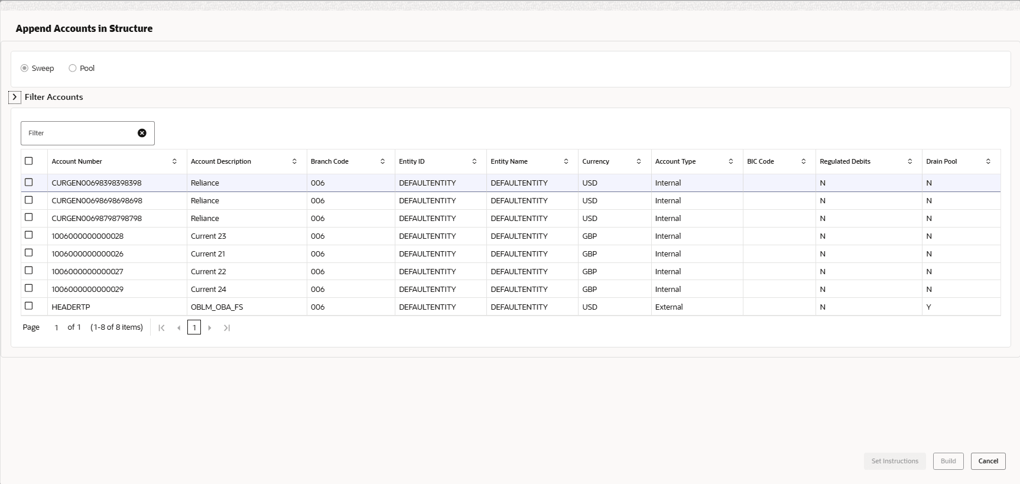Click the Set Instructions button
Image resolution: width=1020 pixels, height=484 pixels.
(x=895, y=461)
